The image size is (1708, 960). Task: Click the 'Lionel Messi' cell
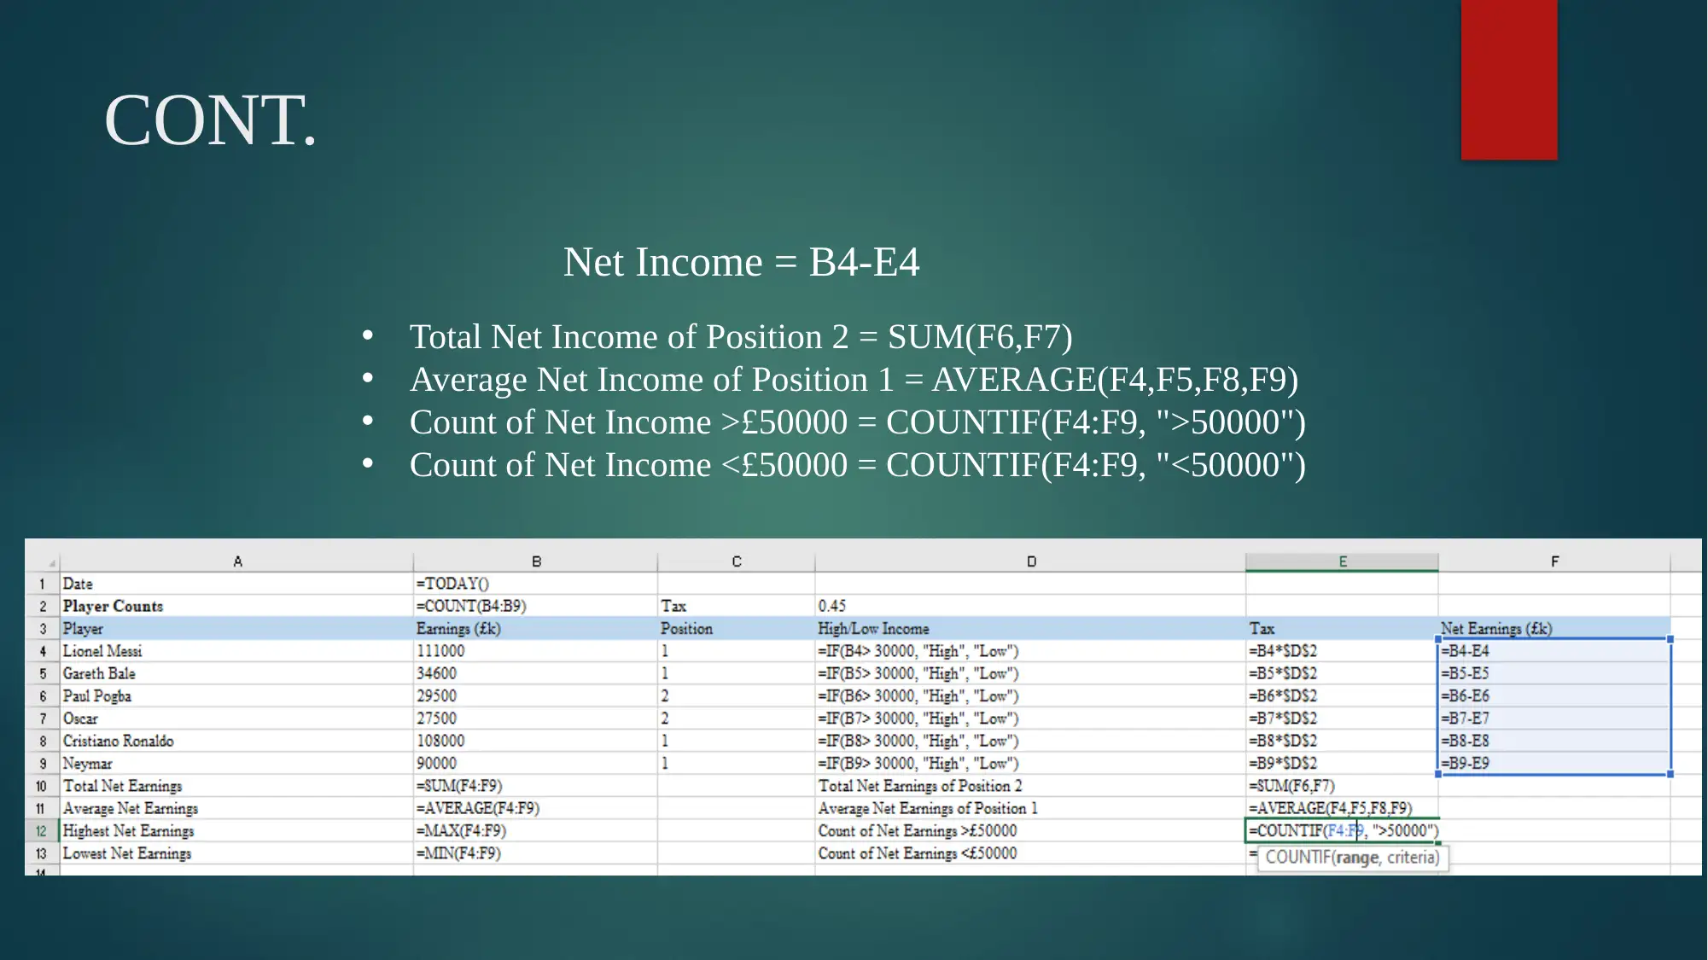237,651
